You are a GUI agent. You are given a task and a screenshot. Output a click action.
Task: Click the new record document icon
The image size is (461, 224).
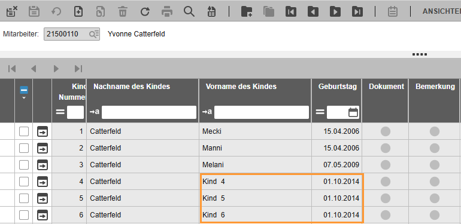pyautogui.click(x=78, y=11)
